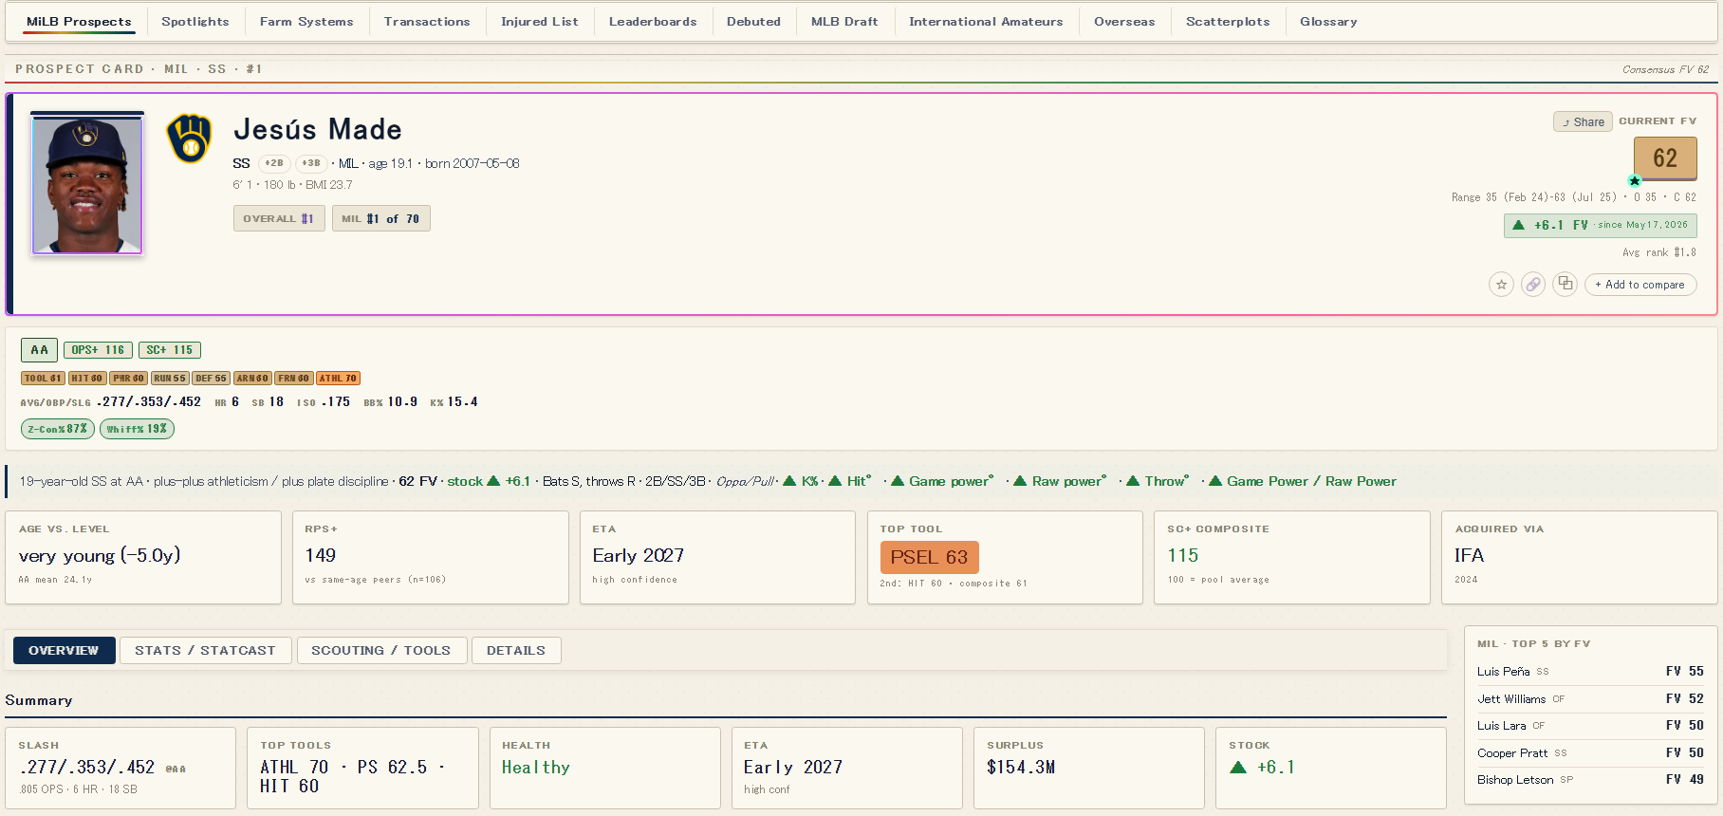
Task: Click the Brewers team logo
Action: click(189, 139)
